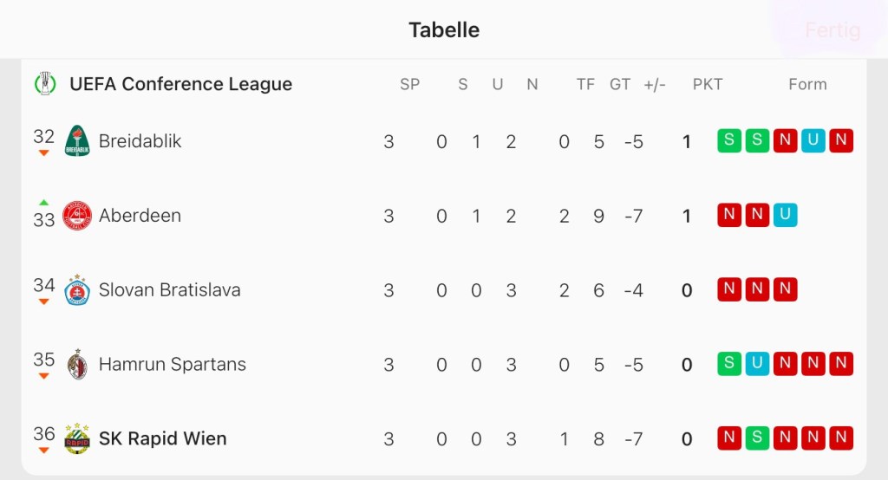Tap the green S form badge for SK Rapid Wien

(757, 438)
